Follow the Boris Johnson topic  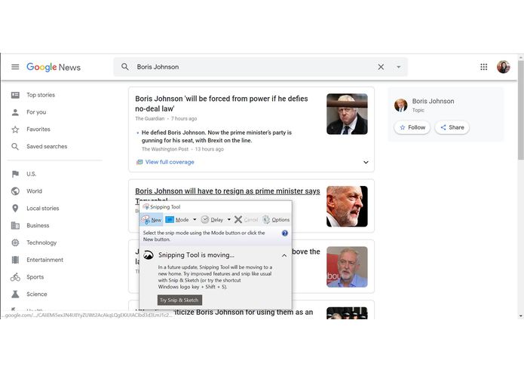pyautogui.click(x=412, y=127)
